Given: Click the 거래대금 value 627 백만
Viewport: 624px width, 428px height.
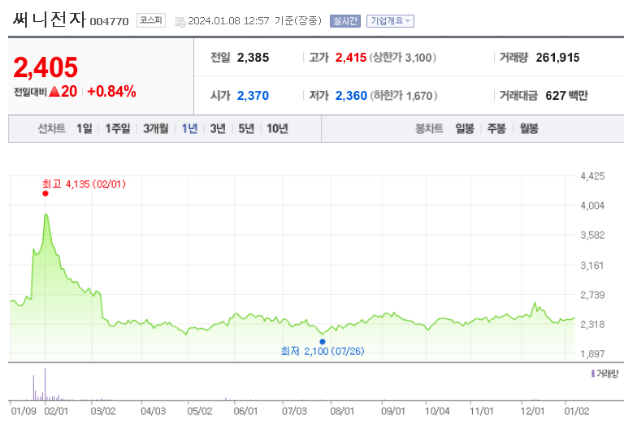Looking at the screenshot, I should click(566, 96).
